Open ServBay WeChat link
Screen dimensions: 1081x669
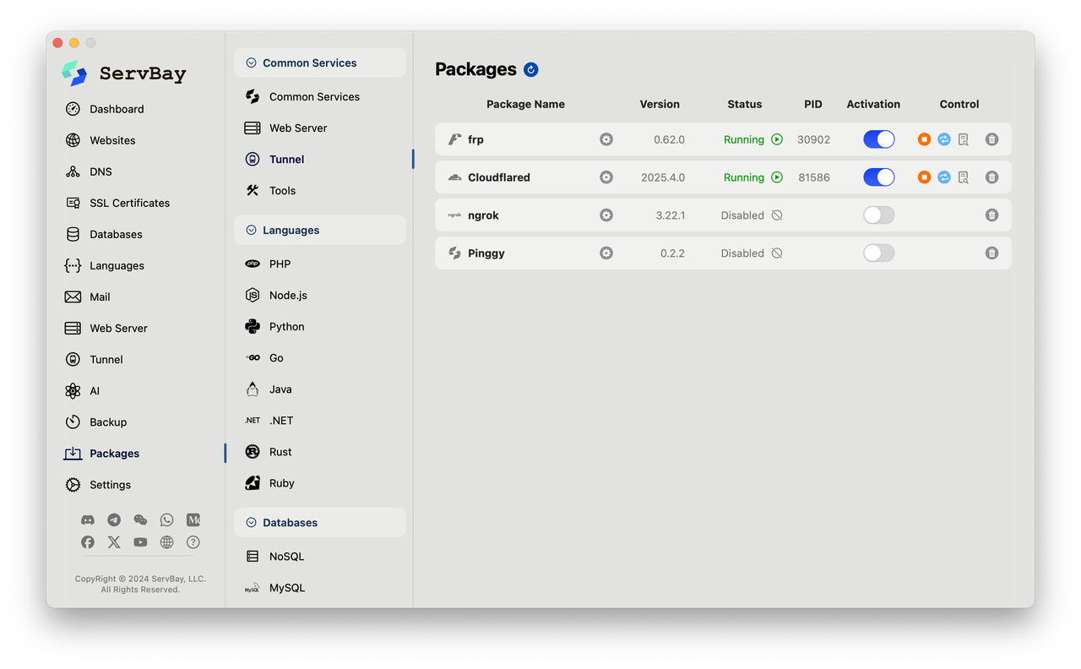tap(140, 520)
